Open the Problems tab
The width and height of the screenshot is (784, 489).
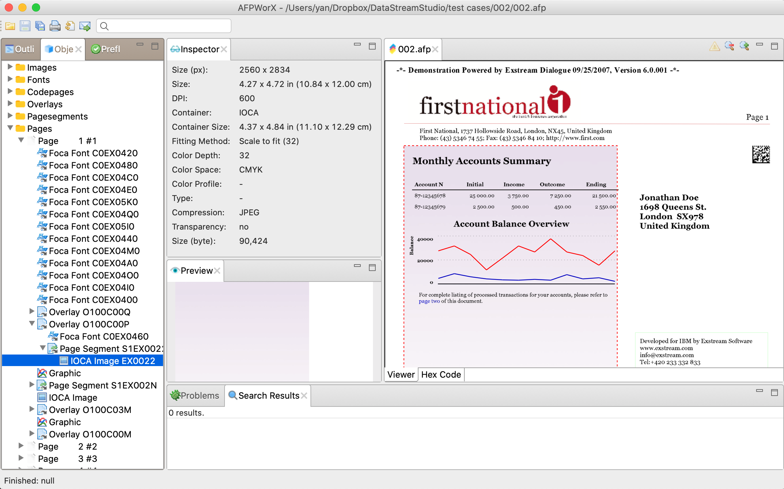(x=195, y=396)
